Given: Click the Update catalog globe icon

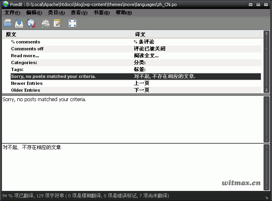Looking at the screenshot, I should click(x=31, y=24).
